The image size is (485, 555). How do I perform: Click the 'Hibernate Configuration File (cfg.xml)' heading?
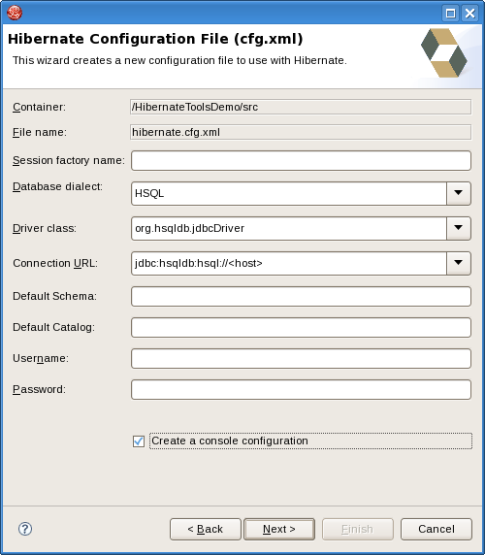point(155,39)
